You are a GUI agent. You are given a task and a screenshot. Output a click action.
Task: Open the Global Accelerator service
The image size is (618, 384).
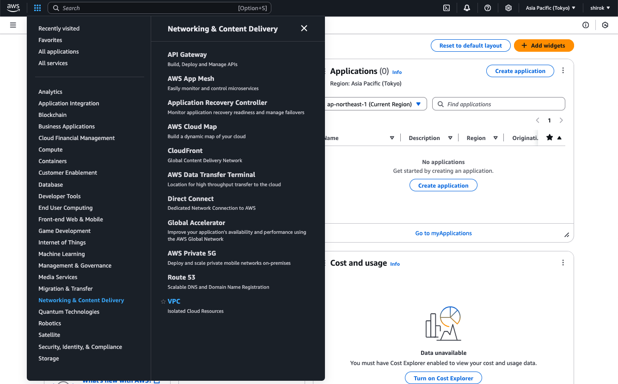(196, 223)
